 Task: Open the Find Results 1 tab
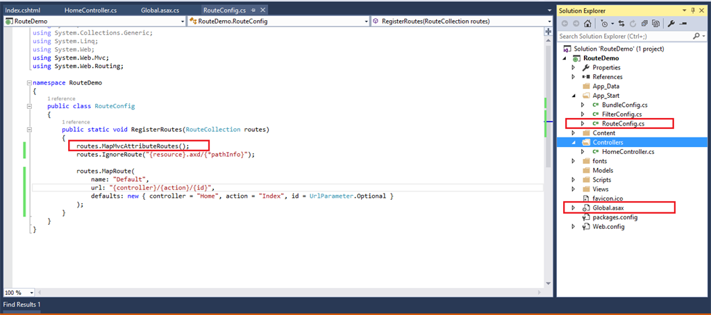23,305
